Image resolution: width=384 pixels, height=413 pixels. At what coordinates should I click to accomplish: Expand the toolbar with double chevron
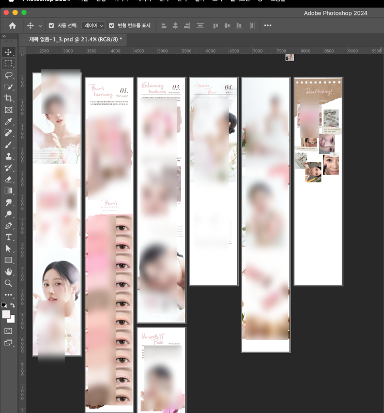pos(4,36)
